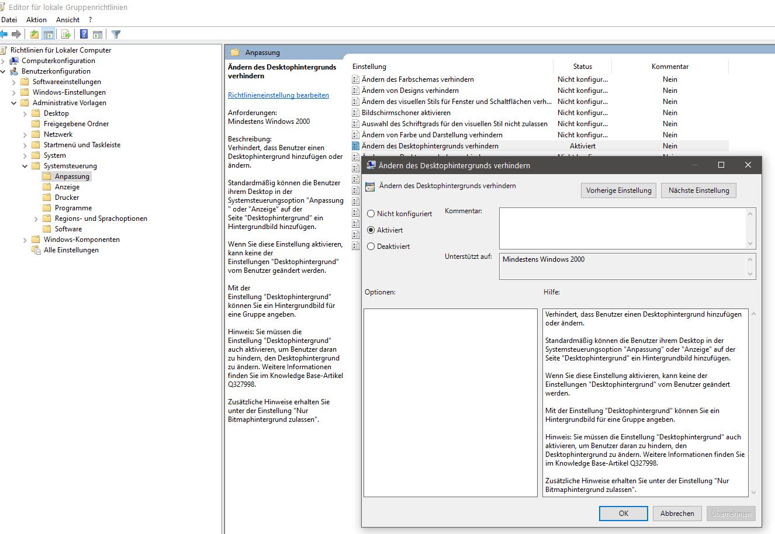775x534 pixels.
Task: Click the policy icon for Ändern von Designs verhindern
Action: coord(356,91)
